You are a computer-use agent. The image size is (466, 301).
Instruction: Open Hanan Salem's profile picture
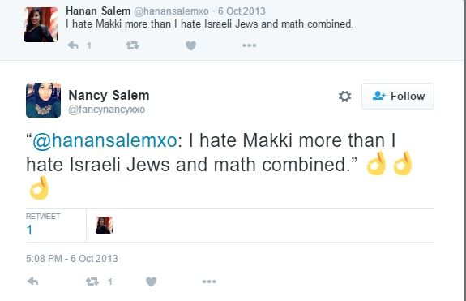point(41,24)
